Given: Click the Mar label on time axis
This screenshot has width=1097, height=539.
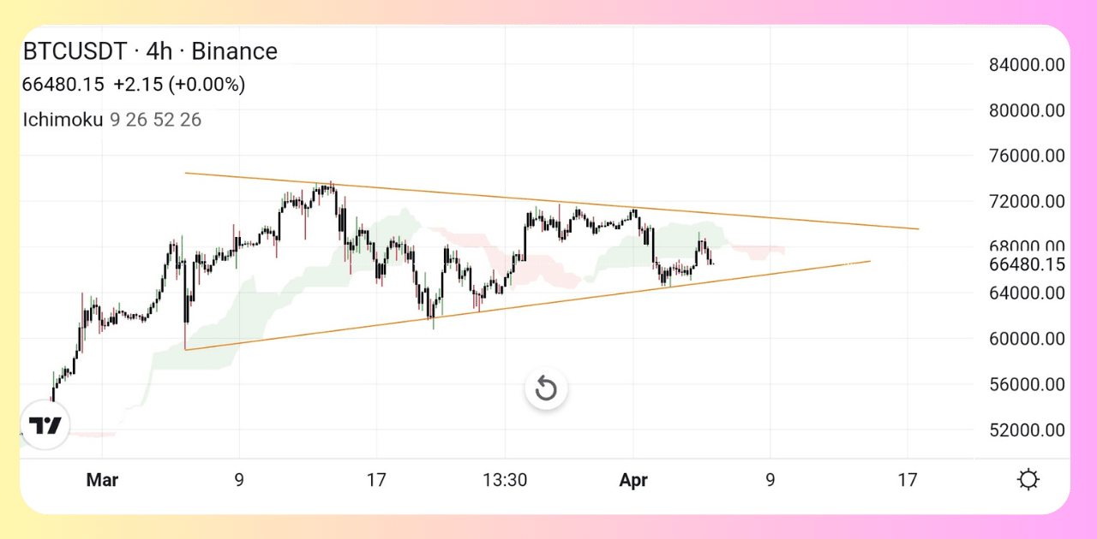Looking at the screenshot, I should click(x=102, y=480).
